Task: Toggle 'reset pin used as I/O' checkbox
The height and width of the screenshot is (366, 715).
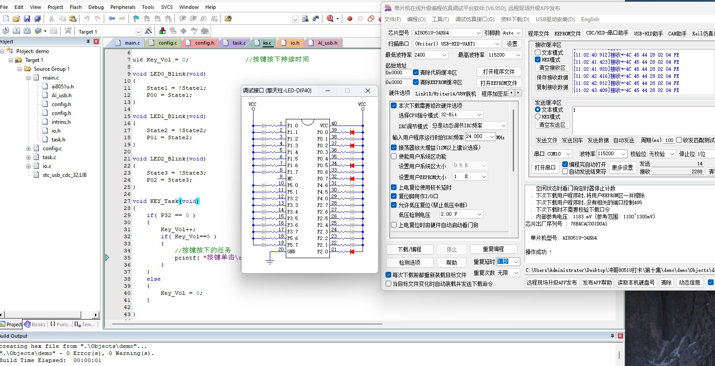Action: click(x=394, y=196)
